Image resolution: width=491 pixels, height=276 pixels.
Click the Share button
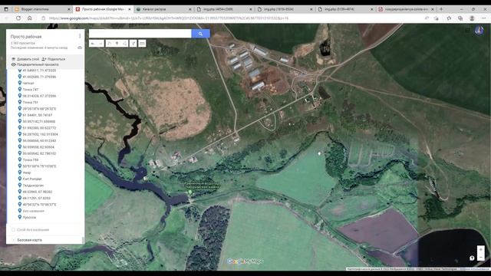pyautogui.click(x=54, y=59)
